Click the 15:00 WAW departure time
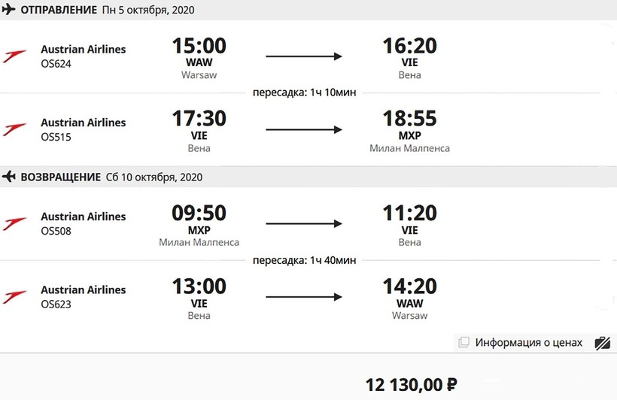The width and height of the screenshot is (617, 400). coord(199,47)
